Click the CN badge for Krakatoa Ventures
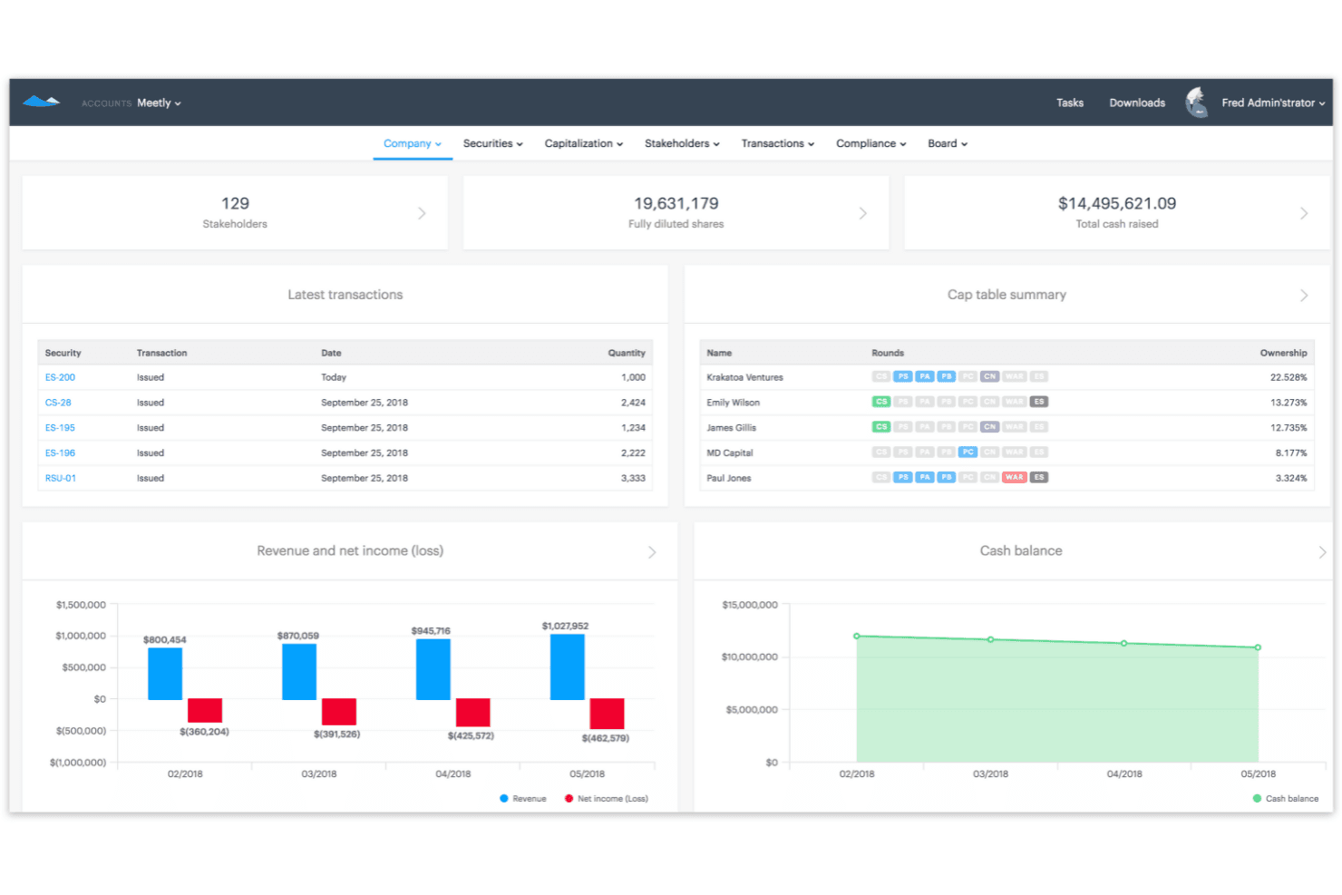Viewport: 1342px width, 895px height. (x=990, y=376)
